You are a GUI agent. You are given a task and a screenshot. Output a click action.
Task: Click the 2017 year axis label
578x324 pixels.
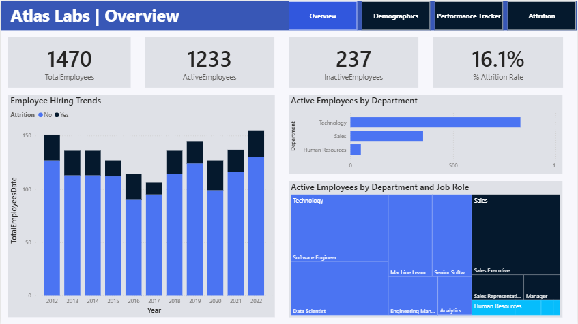[154, 301]
